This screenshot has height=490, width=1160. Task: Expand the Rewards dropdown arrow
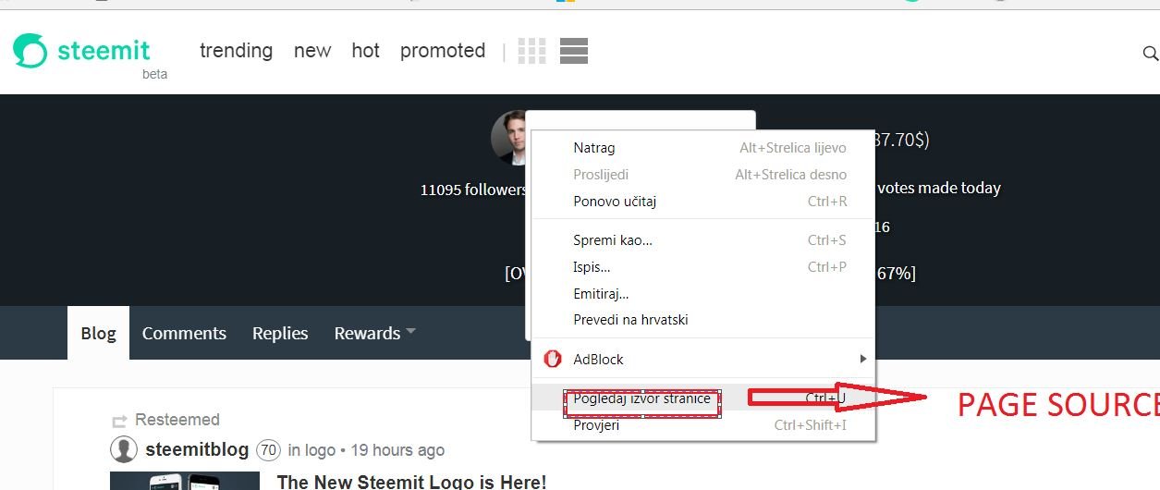410,331
